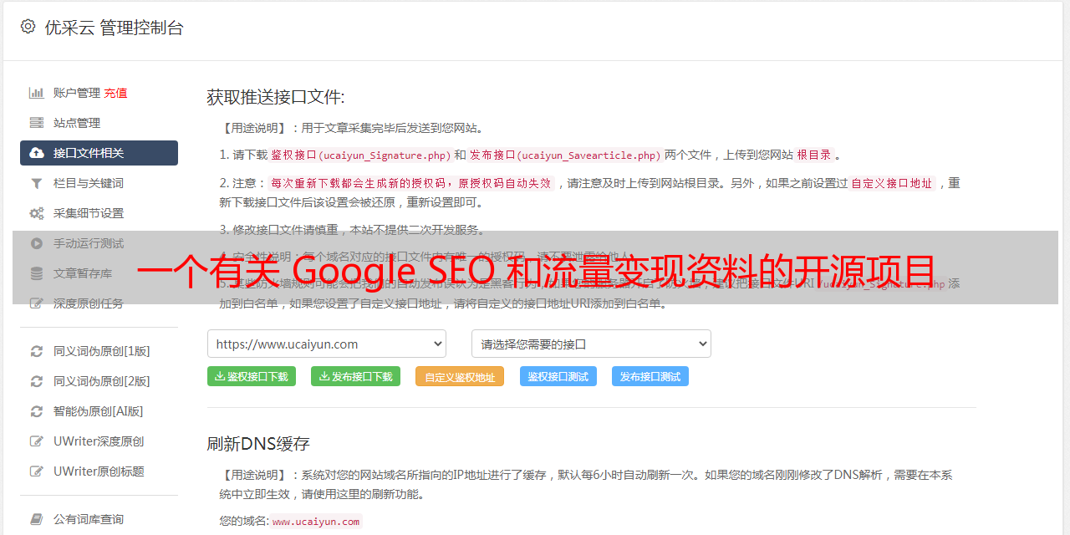1070x535 pixels.
Task: Click the red 充值 recharge link
Action: point(115,93)
